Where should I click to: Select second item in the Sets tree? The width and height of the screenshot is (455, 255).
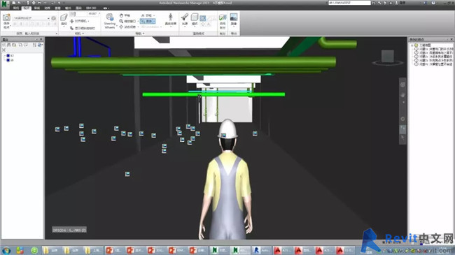10,60
